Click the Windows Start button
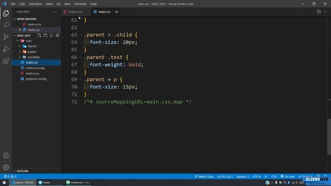The image size is (331, 186). [4, 182]
